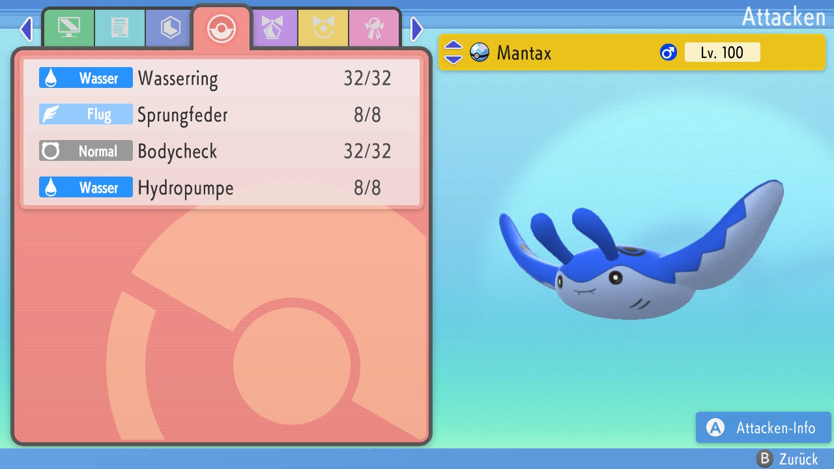This screenshot has height=469, width=834.
Task: Select the red Poké Ball attacks tab
Action: point(221,29)
